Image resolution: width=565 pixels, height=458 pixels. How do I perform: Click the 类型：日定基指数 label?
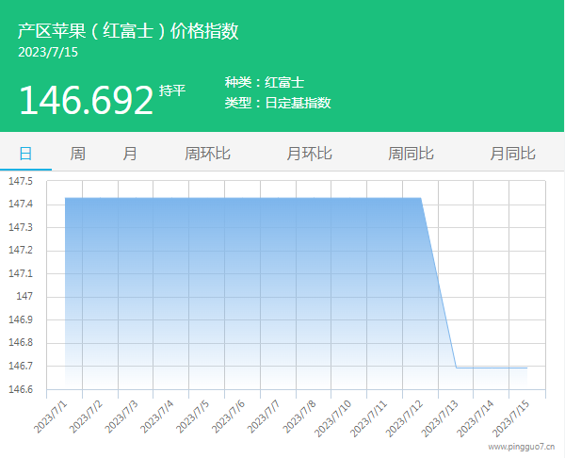[x=278, y=103]
